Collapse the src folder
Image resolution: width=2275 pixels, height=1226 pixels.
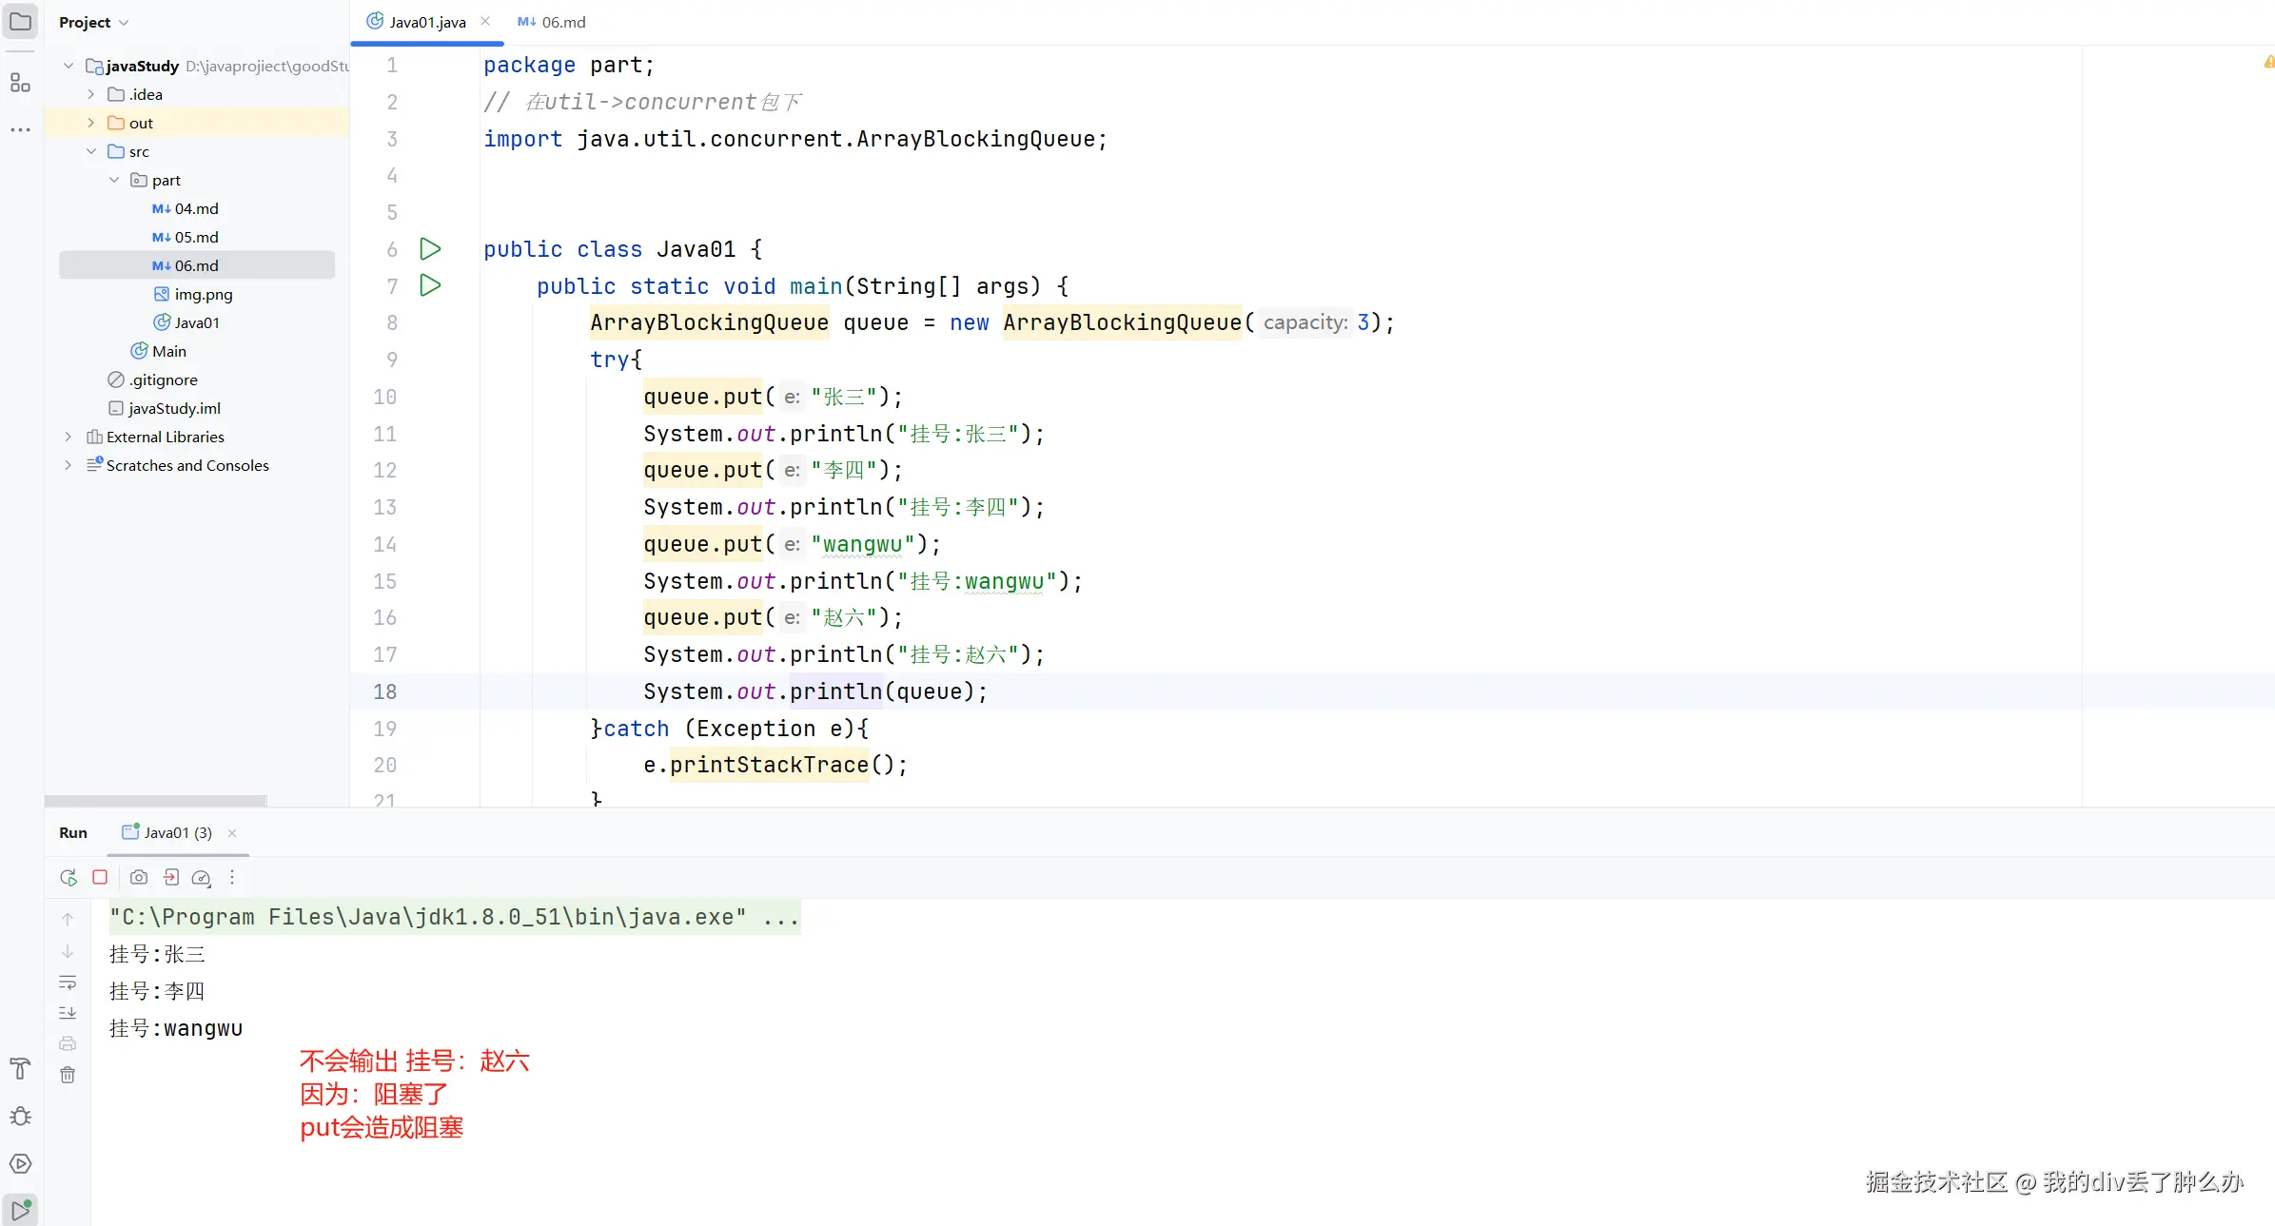click(x=91, y=151)
